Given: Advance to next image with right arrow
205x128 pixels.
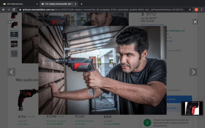Looking at the screenshot, I should [193, 72].
